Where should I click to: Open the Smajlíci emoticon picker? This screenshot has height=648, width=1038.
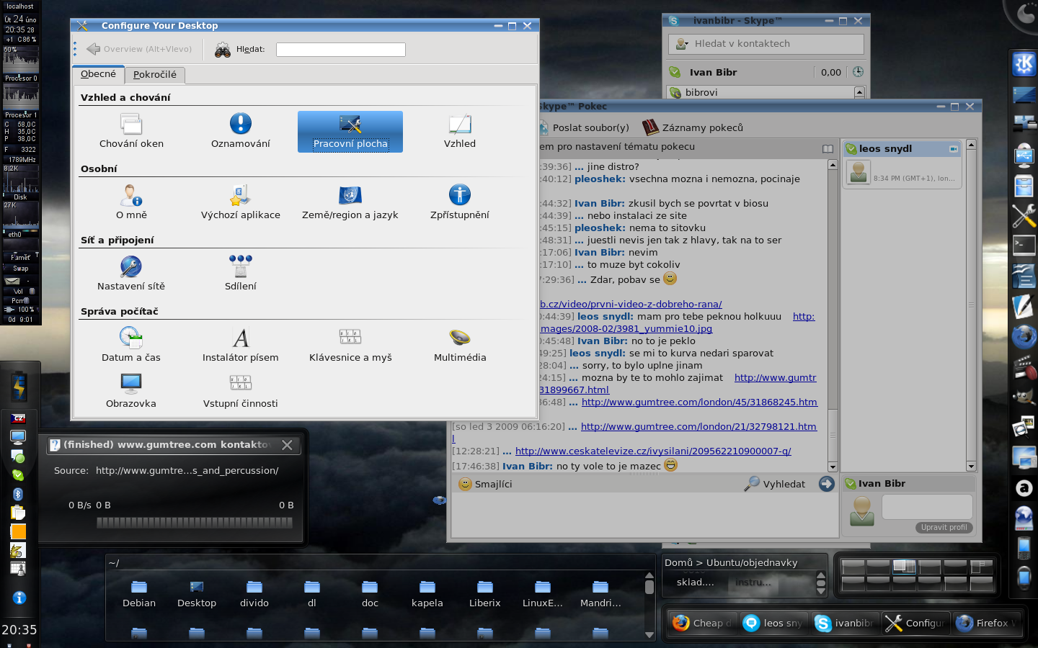486,484
